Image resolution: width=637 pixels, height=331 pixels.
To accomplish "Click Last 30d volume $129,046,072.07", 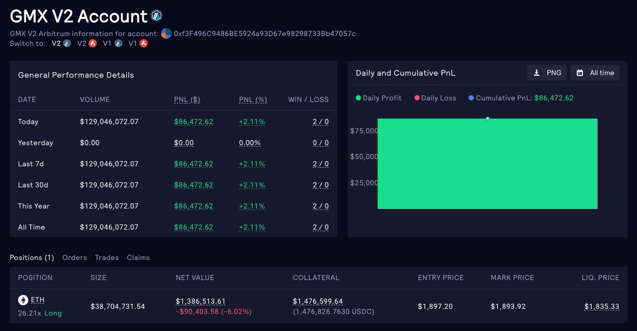I will click(109, 185).
